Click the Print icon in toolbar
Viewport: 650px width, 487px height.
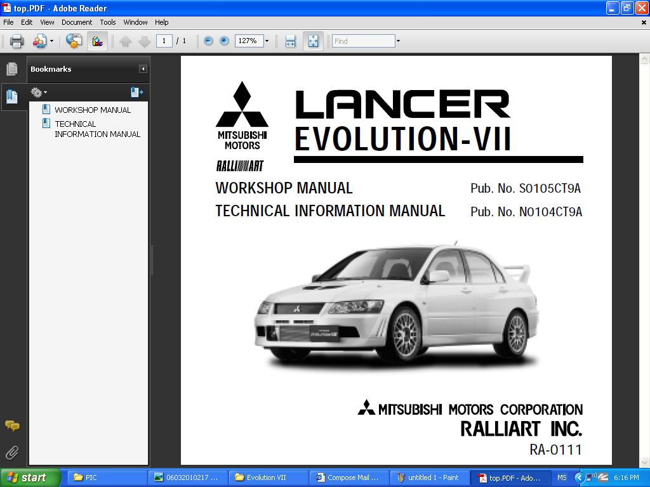17,41
